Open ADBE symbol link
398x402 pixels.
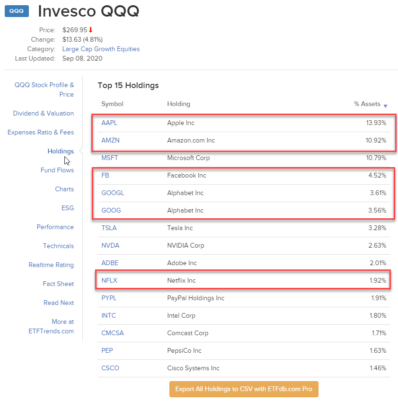[x=110, y=263]
